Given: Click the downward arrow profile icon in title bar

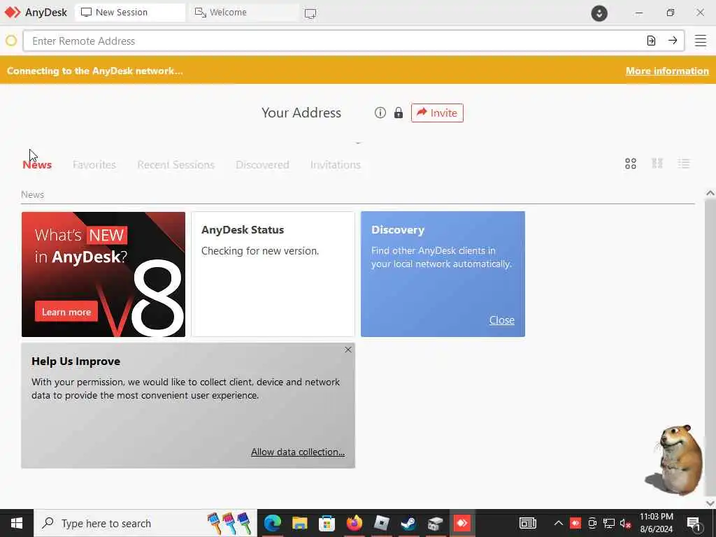Looking at the screenshot, I should (x=599, y=13).
